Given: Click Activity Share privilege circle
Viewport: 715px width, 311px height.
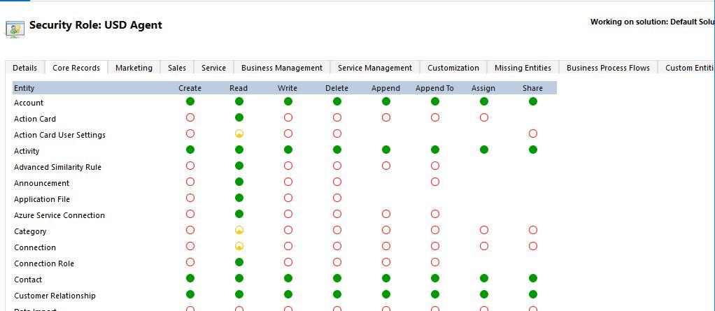Looking at the screenshot, I should pos(533,150).
